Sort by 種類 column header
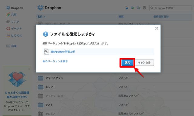 [121, 17]
